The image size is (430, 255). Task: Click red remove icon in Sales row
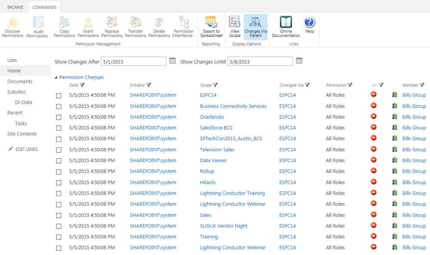tap(373, 215)
